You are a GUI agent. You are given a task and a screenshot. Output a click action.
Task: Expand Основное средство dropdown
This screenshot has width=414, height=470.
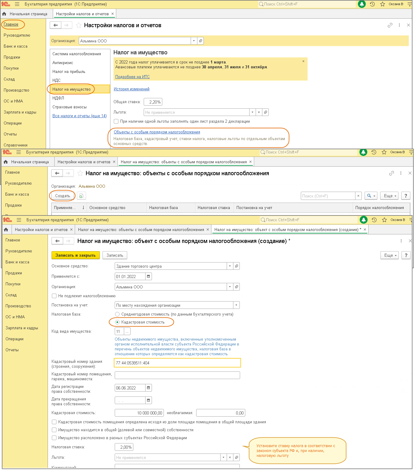point(230,266)
